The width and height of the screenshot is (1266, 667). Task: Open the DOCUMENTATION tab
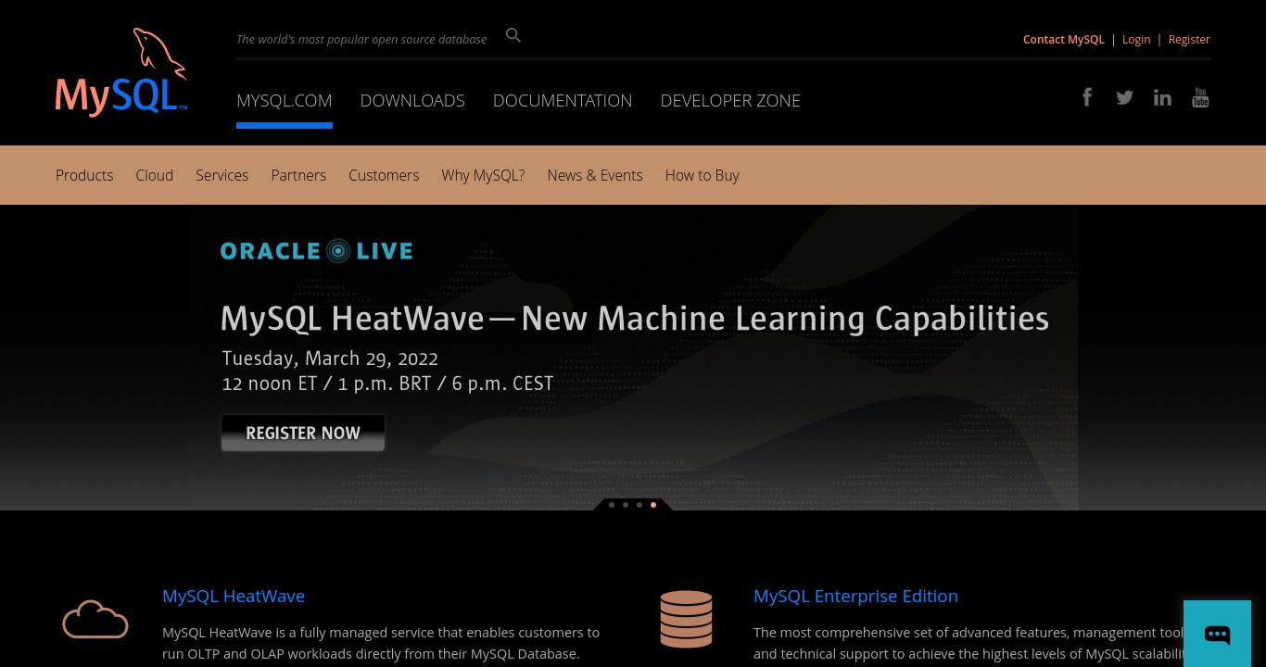tap(563, 100)
